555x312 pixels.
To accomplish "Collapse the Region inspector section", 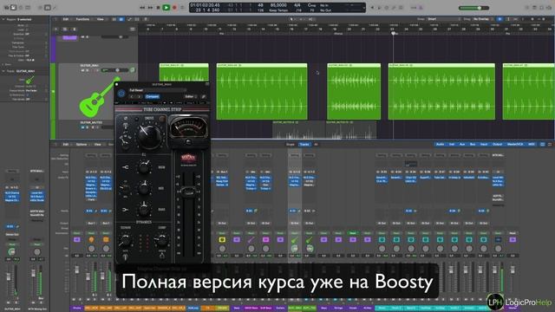I will 3,19.
